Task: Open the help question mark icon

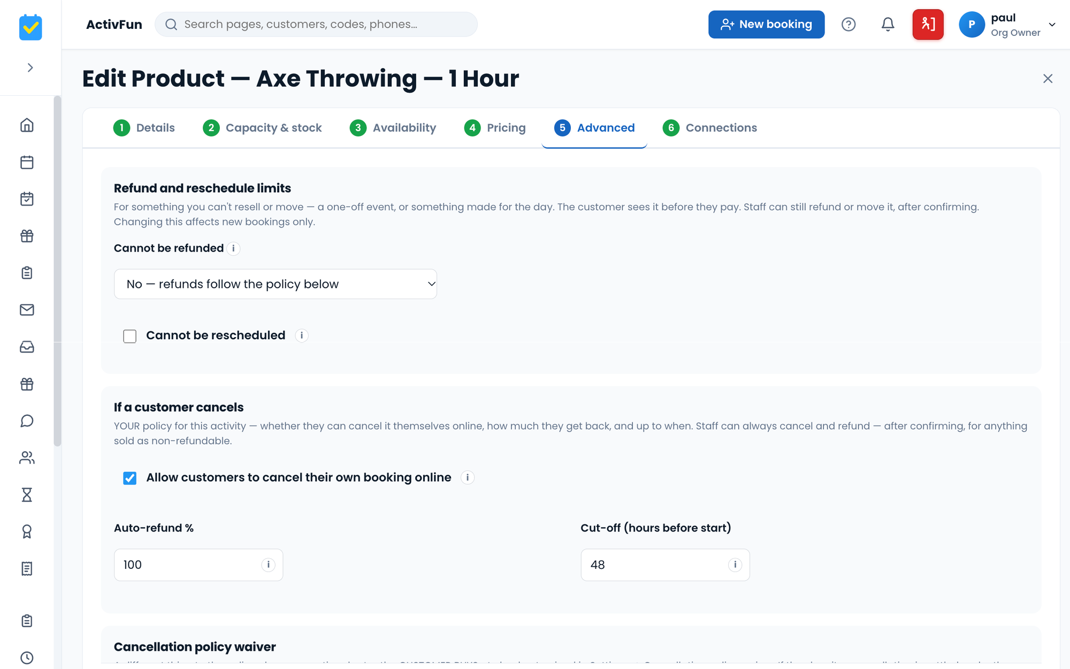Action: coord(849,25)
